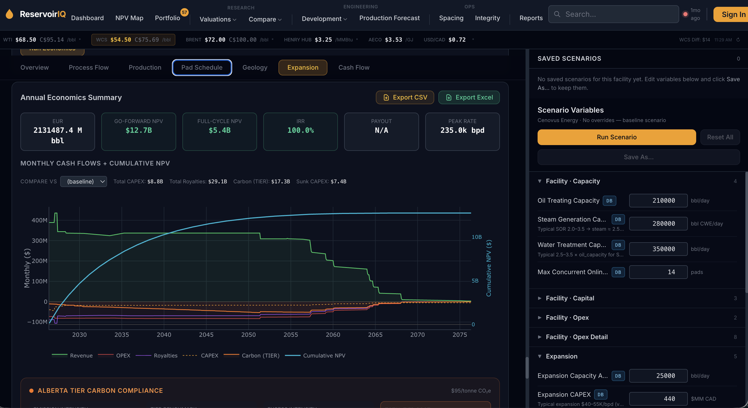
Task: Select the WCS price ticker chip
Action: coord(133,40)
